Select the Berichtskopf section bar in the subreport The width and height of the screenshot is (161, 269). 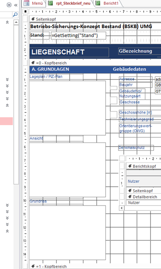click(144, 166)
